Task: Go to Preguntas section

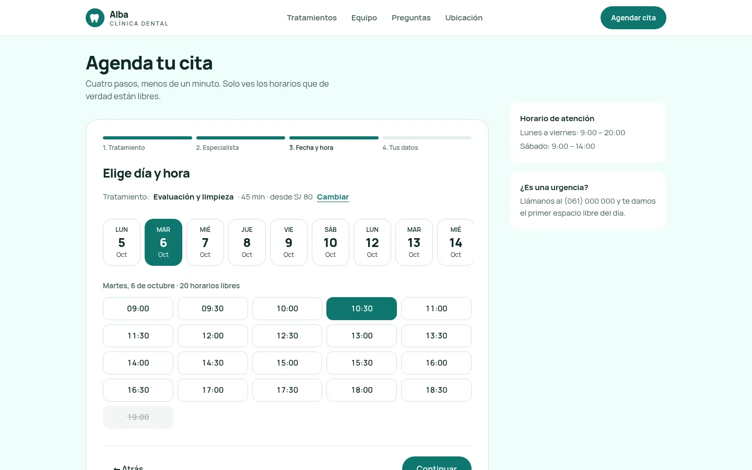Action: tap(411, 18)
